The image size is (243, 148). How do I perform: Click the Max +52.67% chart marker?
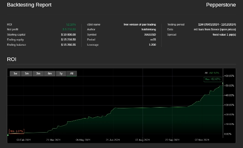(x=213, y=79)
